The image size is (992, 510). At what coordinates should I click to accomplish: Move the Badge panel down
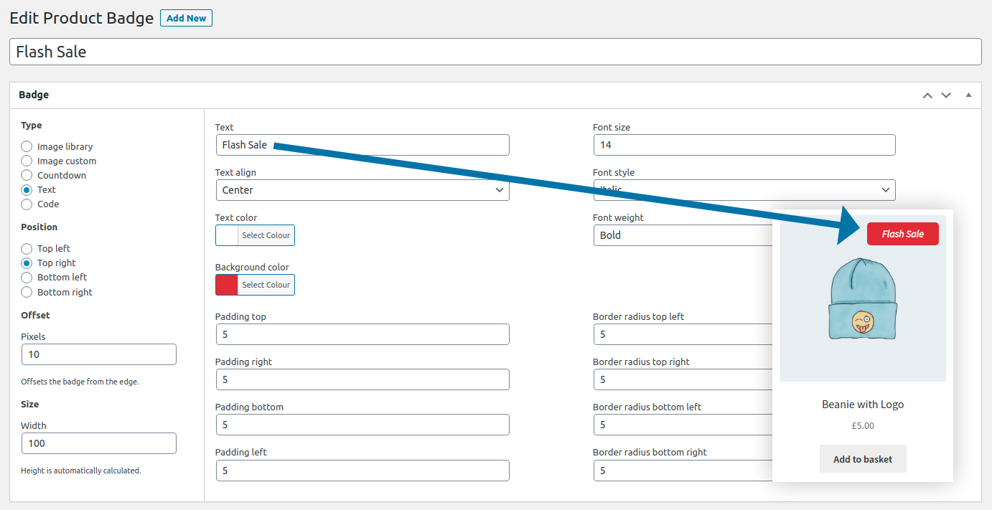pyautogui.click(x=946, y=95)
